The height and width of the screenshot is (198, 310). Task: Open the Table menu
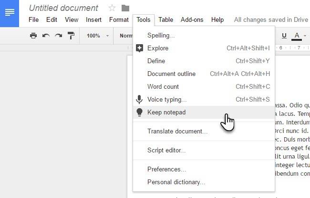pos(165,19)
